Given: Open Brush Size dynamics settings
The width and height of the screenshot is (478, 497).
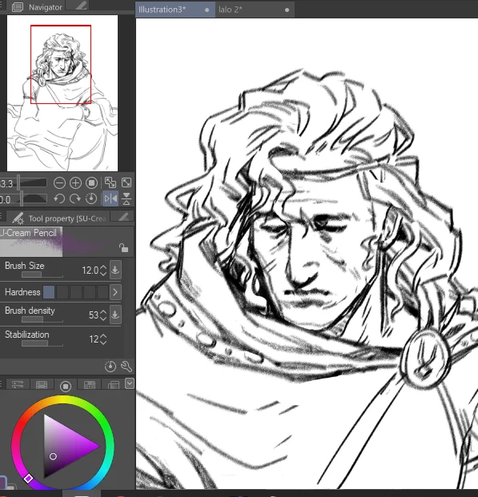Looking at the screenshot, I should (x=115, y=270).
